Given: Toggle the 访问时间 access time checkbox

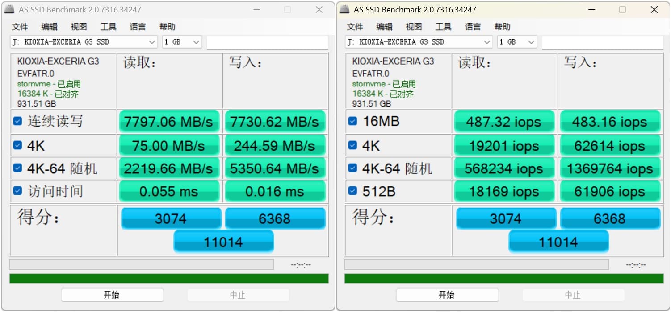Looking at the screenshot, I should coord(17,191).
